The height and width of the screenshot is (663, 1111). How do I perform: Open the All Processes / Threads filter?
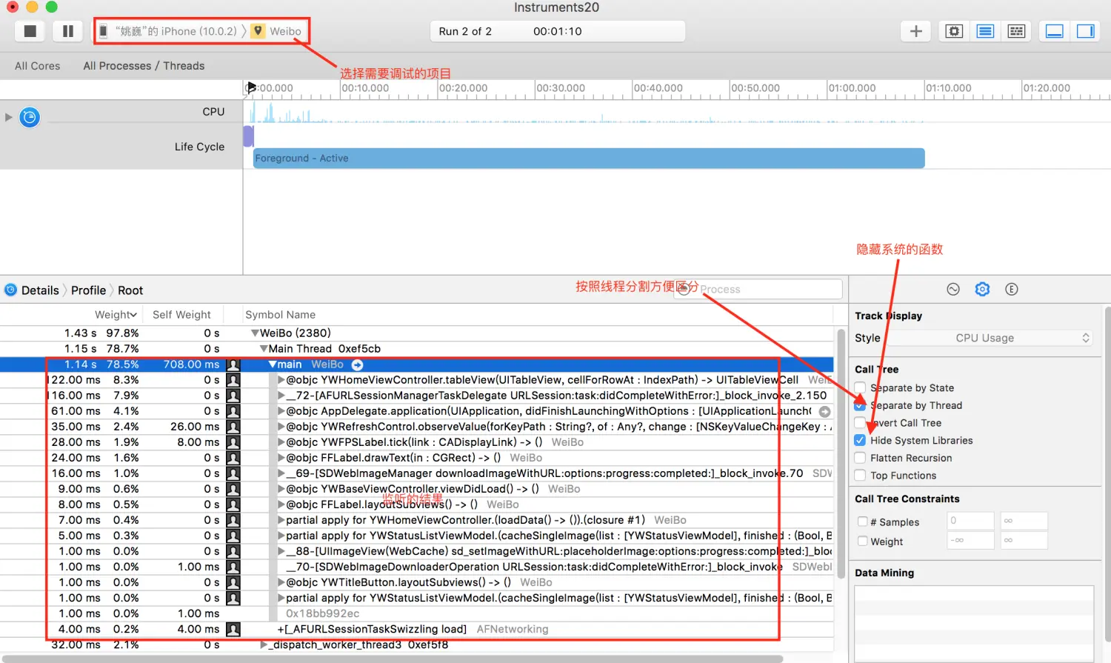144,66
